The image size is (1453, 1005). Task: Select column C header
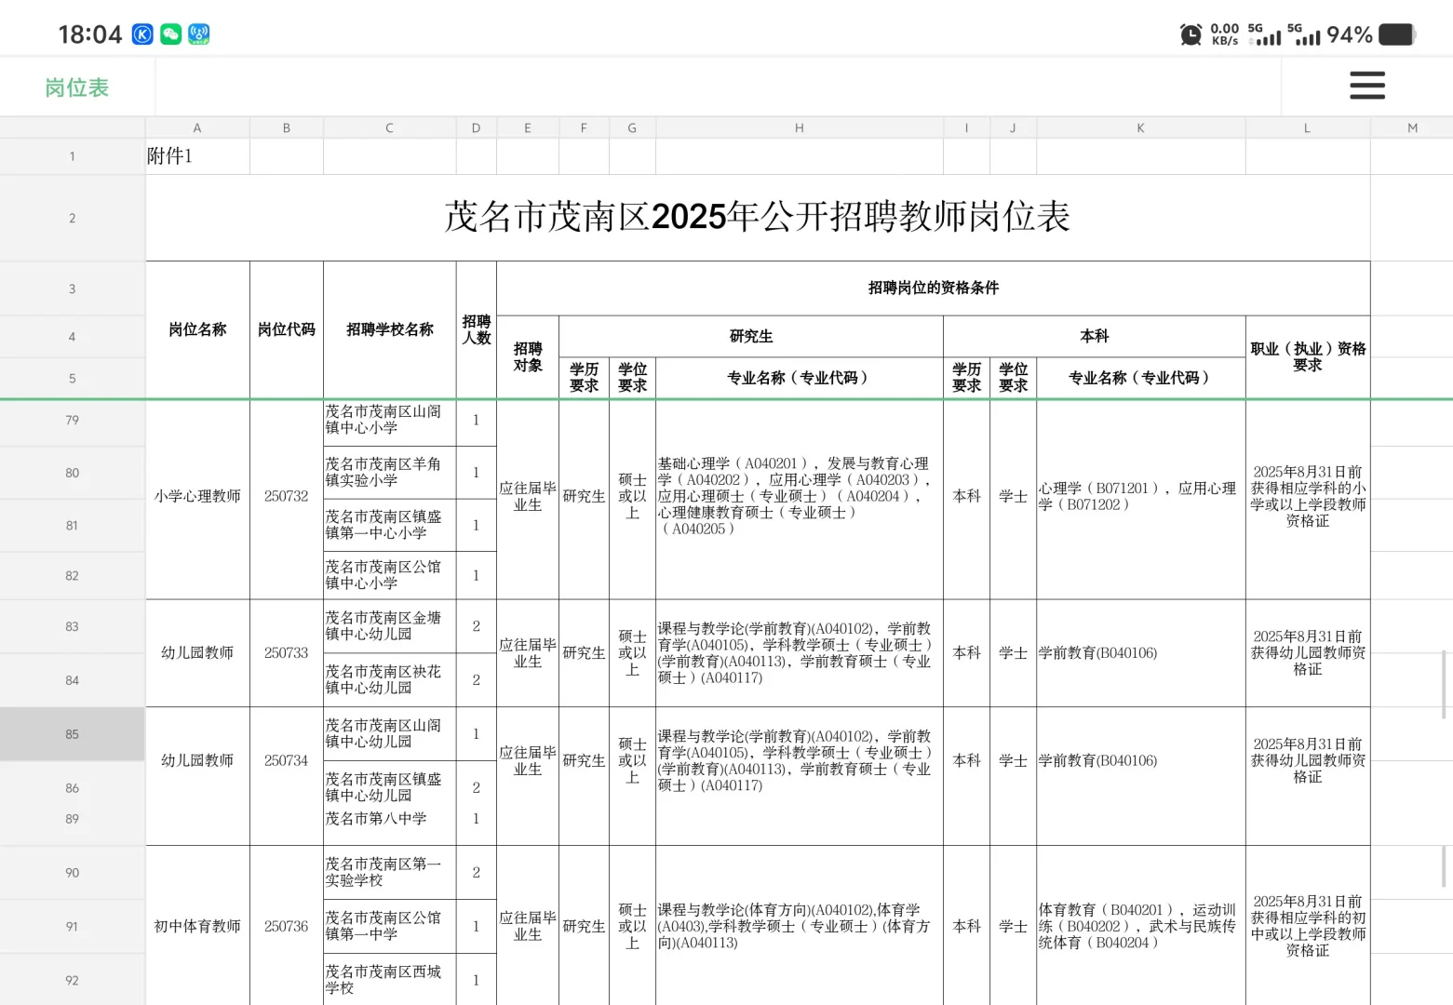click(390, 128)
